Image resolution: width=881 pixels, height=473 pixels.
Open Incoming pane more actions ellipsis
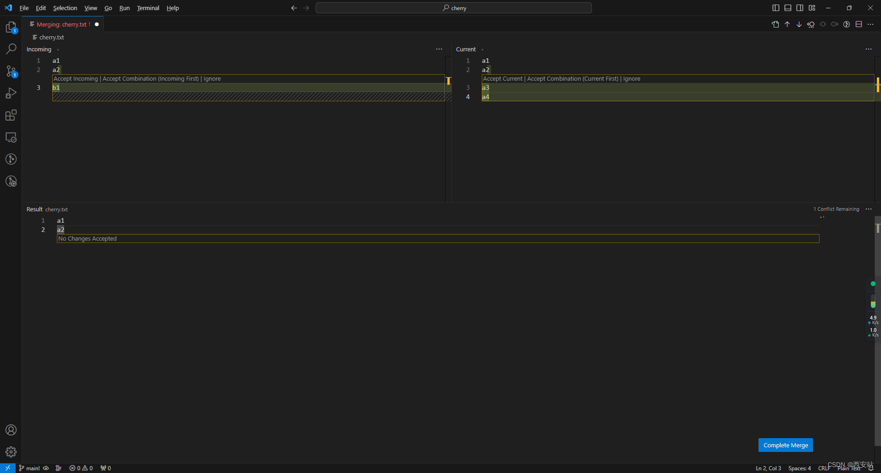(439, 49)
